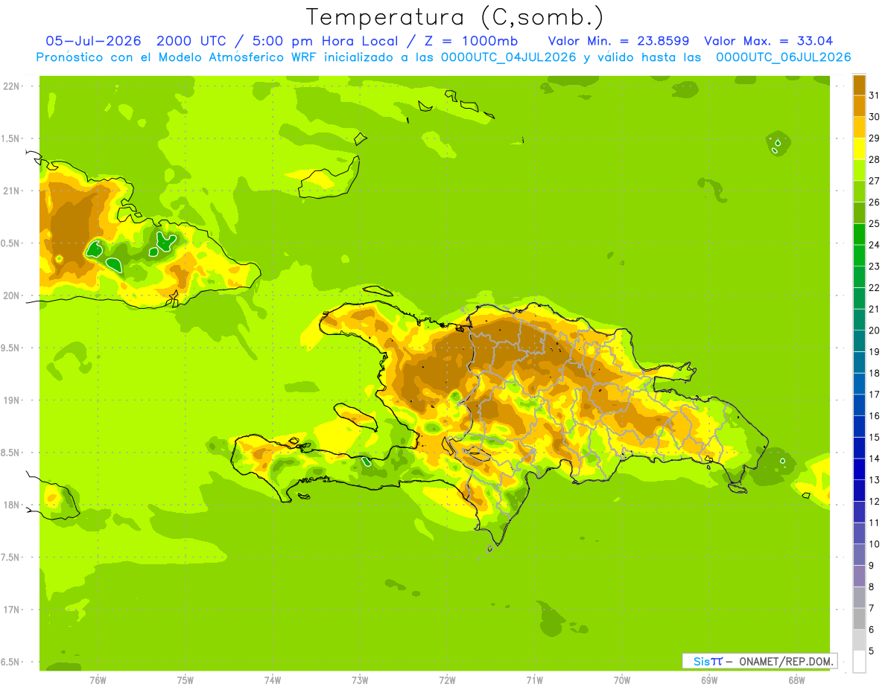Click the "20N" latitude axis label
Screen dimensions: 894x690
click(10, 296)
